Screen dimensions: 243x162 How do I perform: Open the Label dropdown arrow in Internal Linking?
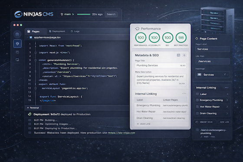pyautogui.click(x=227, y=94)
